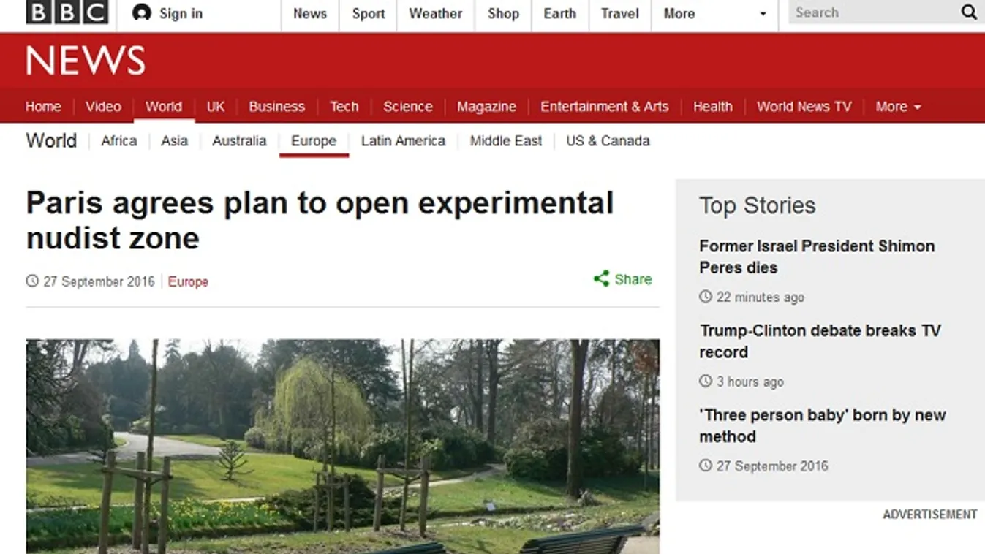The width and height of the screenshot is (985, 554).
Task: Click the '3 hours ago' timestamp
Action: [750, 381]
